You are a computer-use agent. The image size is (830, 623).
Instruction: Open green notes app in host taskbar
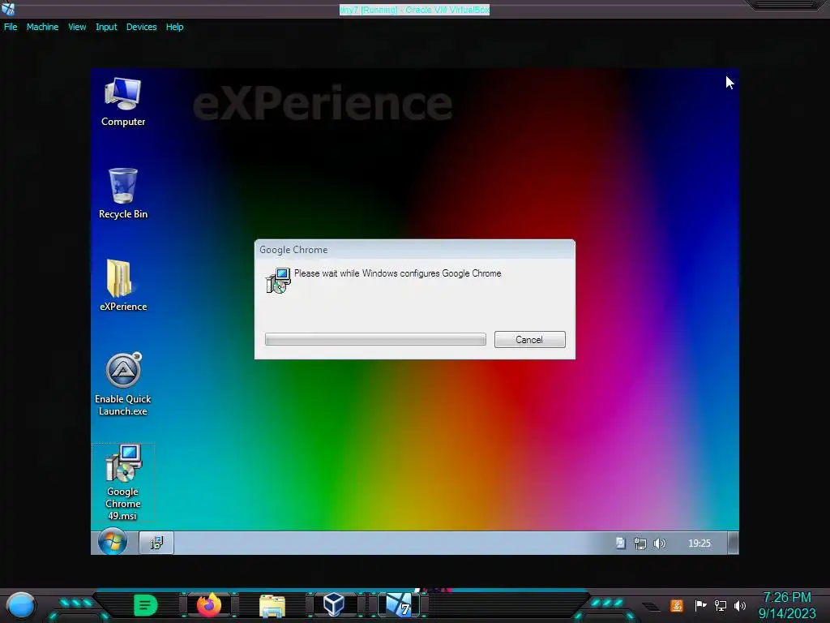145,605
